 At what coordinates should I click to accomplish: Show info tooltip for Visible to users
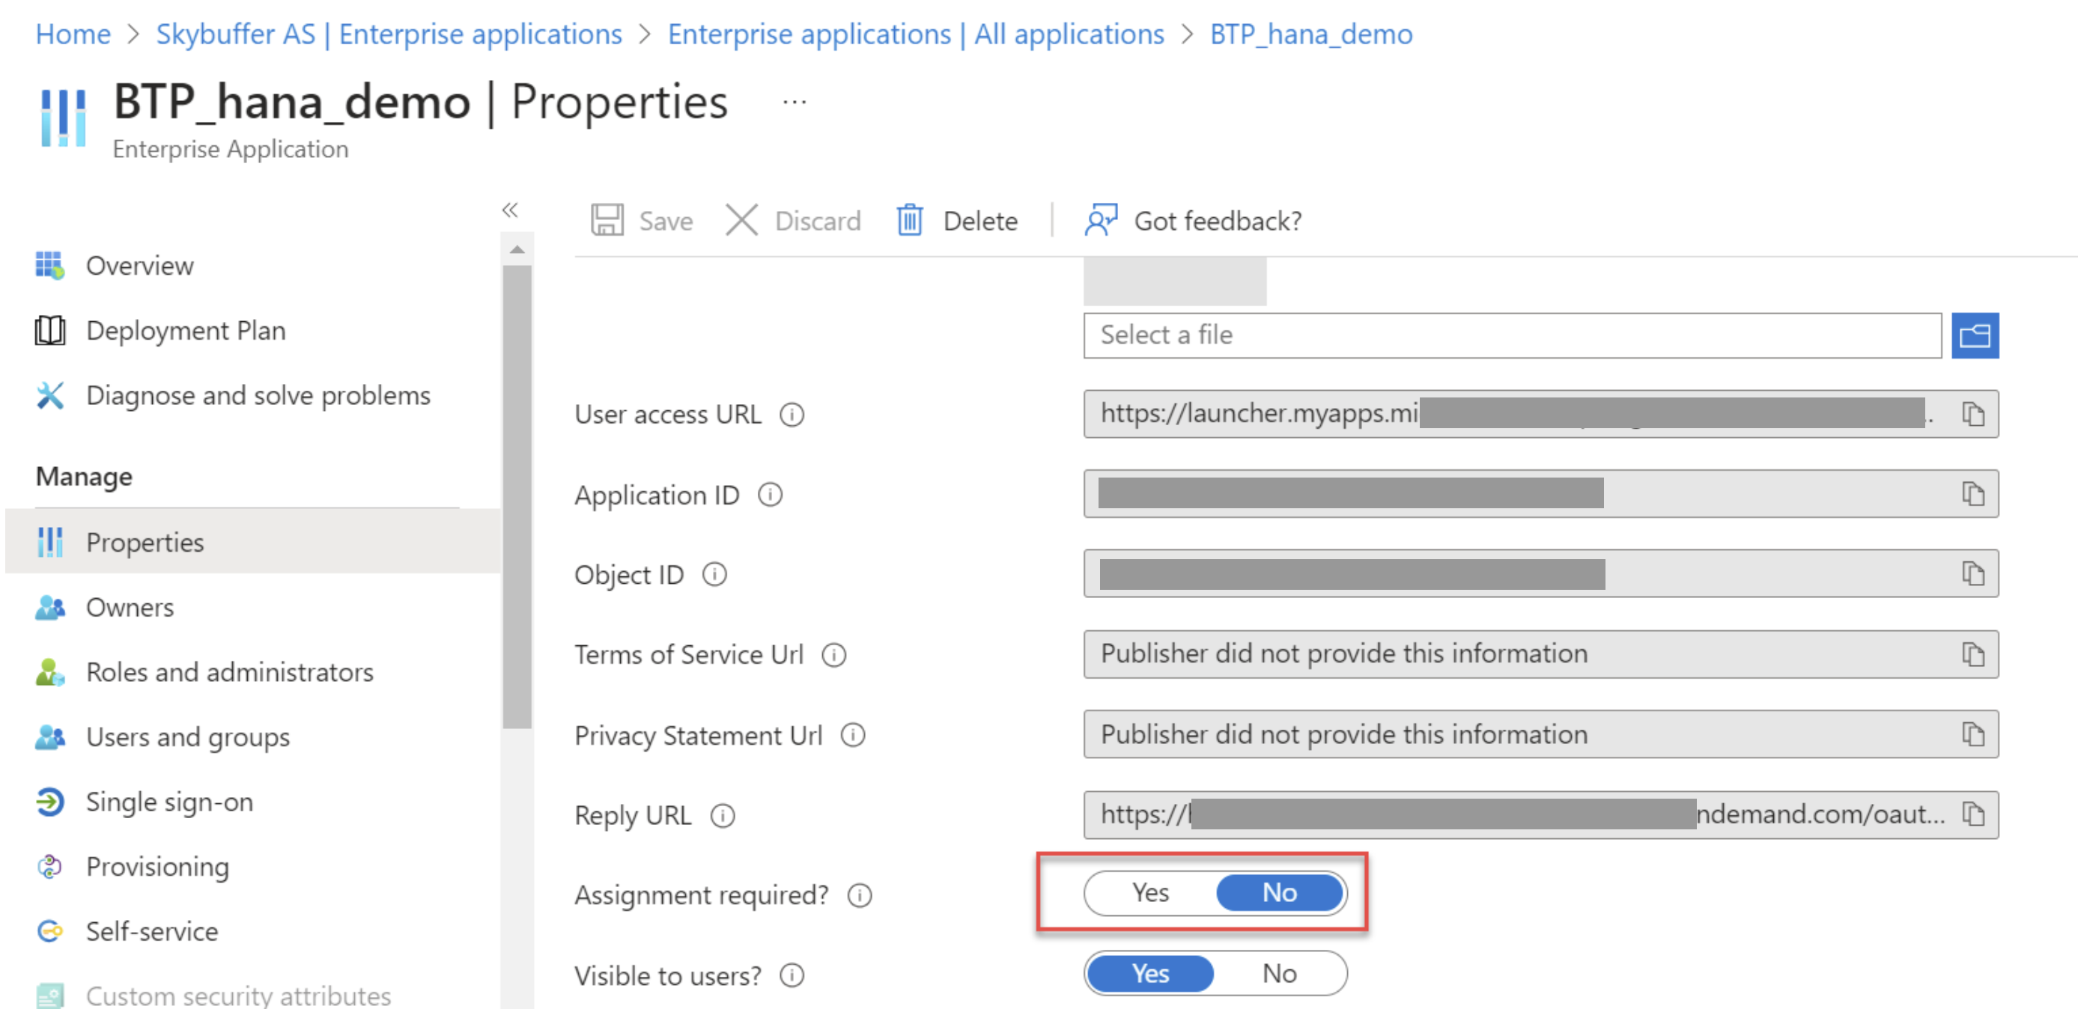click(x=792, y=976)
